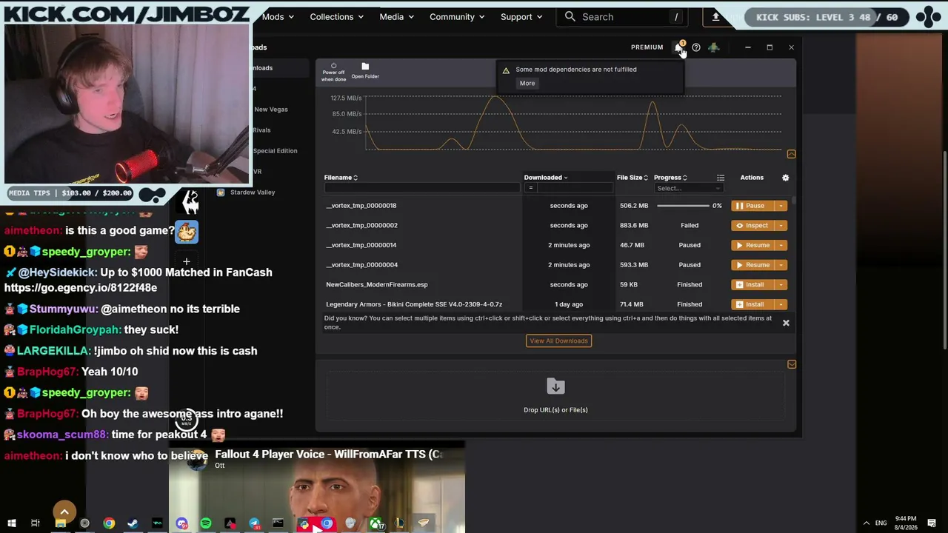Change the Downloaded filter equals operator
This screenshot has height=533, width=948.
(x=530, y=188)
